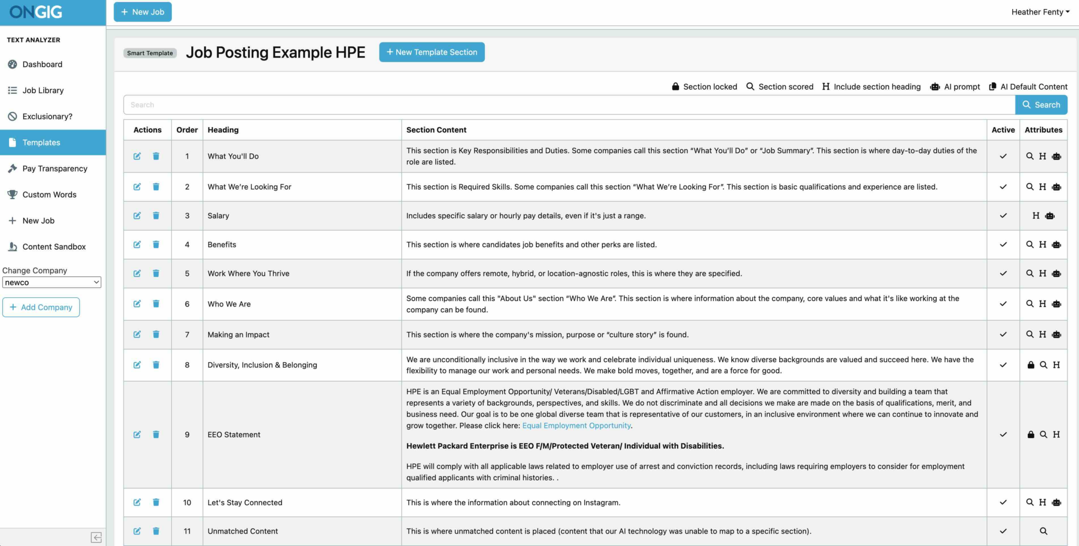Click the lock icon on the EEO Statement row
The image size is (1079, 546).
(1031, 434)
